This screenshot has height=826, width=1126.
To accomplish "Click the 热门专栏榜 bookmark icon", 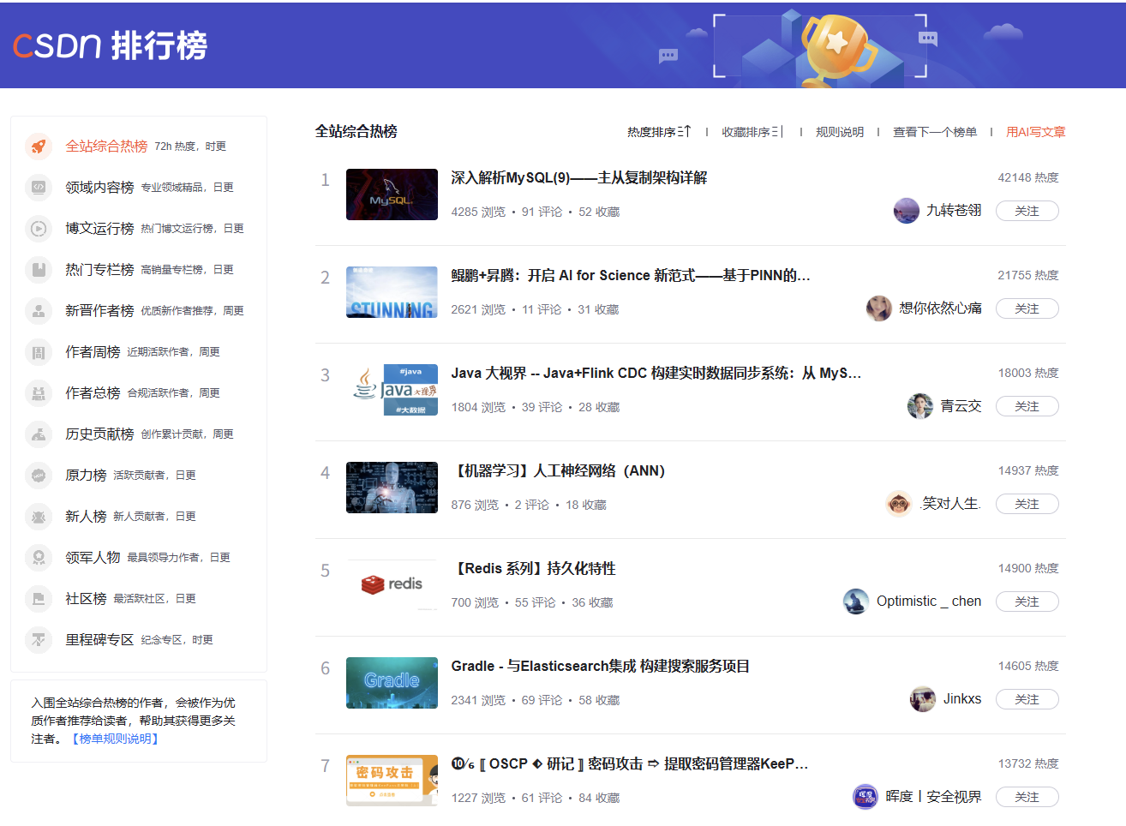I will tap(39, 270).
